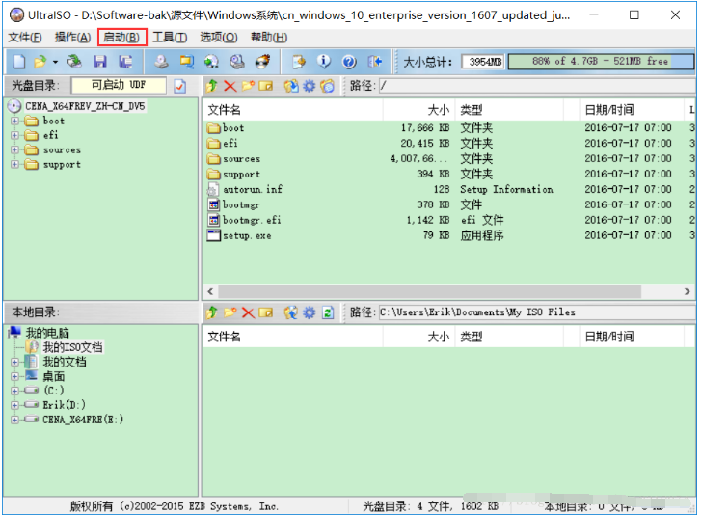Open the 操作(A) menu
702x516 pixels.
72,38
